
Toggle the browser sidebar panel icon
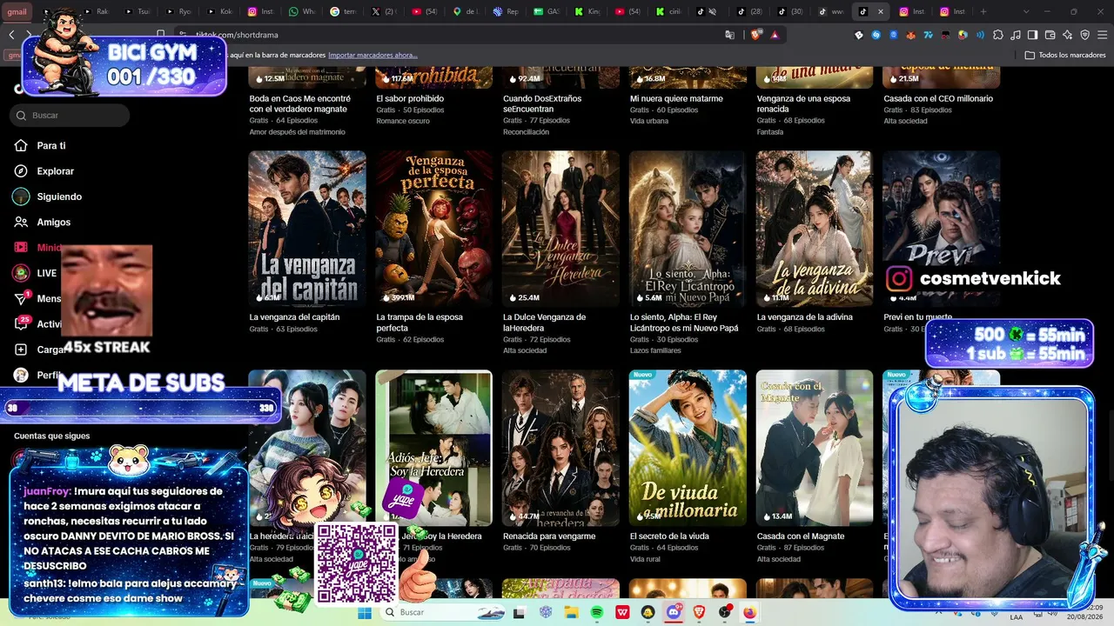(1032, 35)
